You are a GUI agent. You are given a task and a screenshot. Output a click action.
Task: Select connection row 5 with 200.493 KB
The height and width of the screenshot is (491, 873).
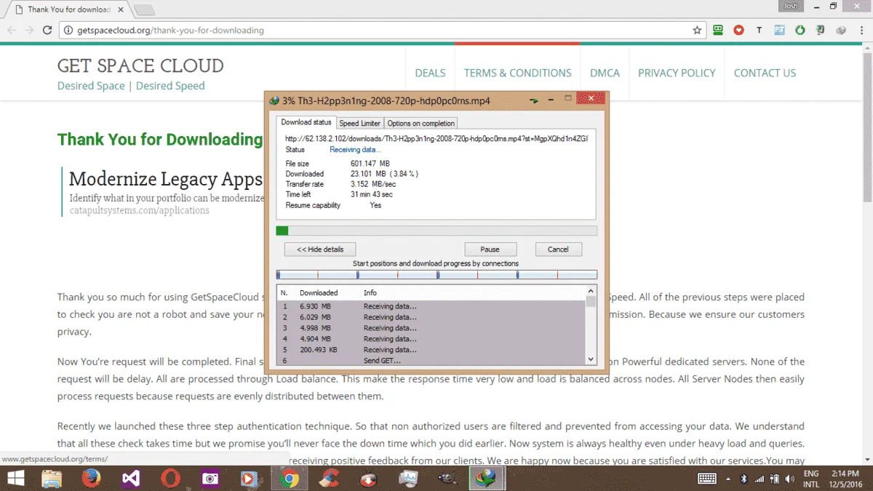click(431, 350)
